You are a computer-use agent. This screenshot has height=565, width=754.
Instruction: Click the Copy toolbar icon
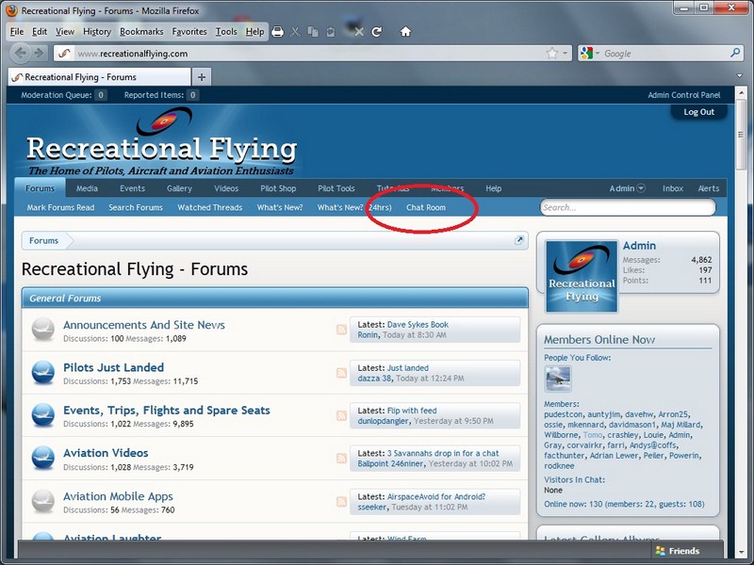[x=313, y=32]
